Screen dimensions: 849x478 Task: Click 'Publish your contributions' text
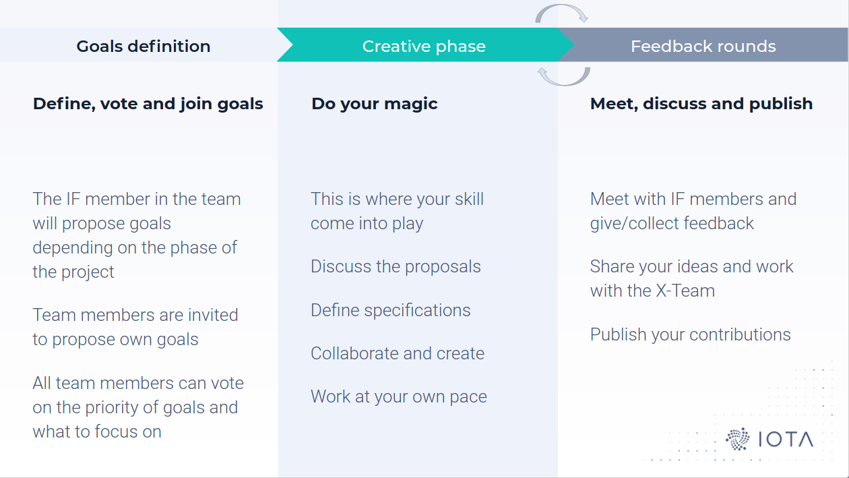coord(691,334)
